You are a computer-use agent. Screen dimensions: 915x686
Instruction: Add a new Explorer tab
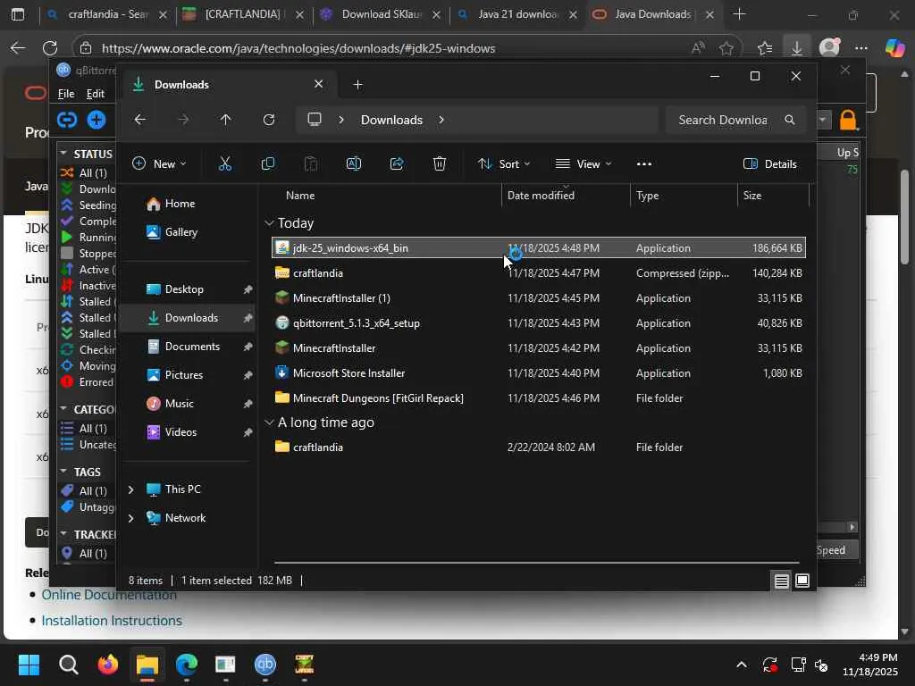click(357, 85)
